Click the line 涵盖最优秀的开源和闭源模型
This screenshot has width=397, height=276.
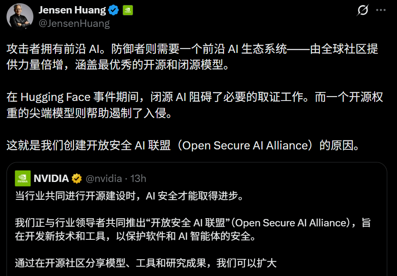[x=152, y=65]
